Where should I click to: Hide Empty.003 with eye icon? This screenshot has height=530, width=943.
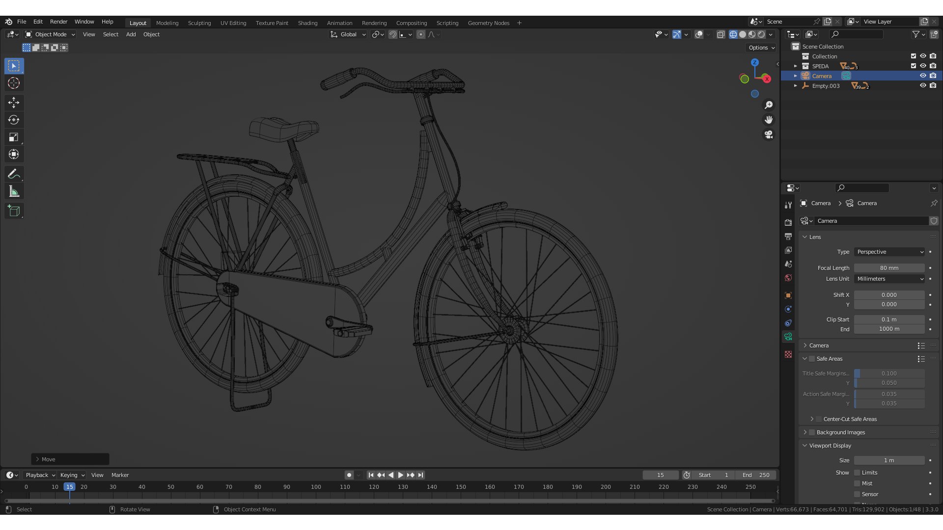coord(923,85)
